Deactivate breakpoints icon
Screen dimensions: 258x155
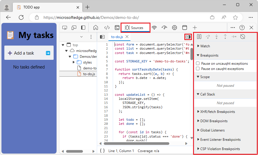click(x=243, y=37)
